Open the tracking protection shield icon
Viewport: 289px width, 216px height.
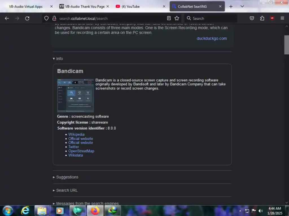point(46,18)
